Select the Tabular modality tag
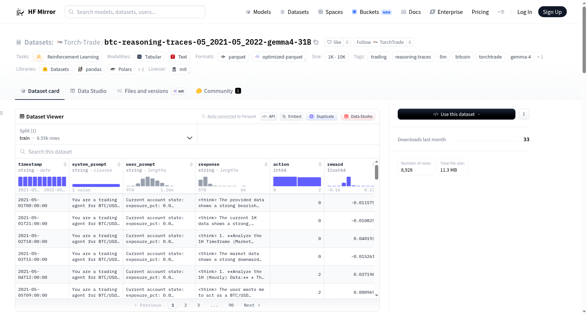Viewport: 587px width, 315px height. 149,57
